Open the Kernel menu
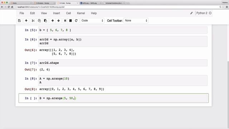 (81, 13)
